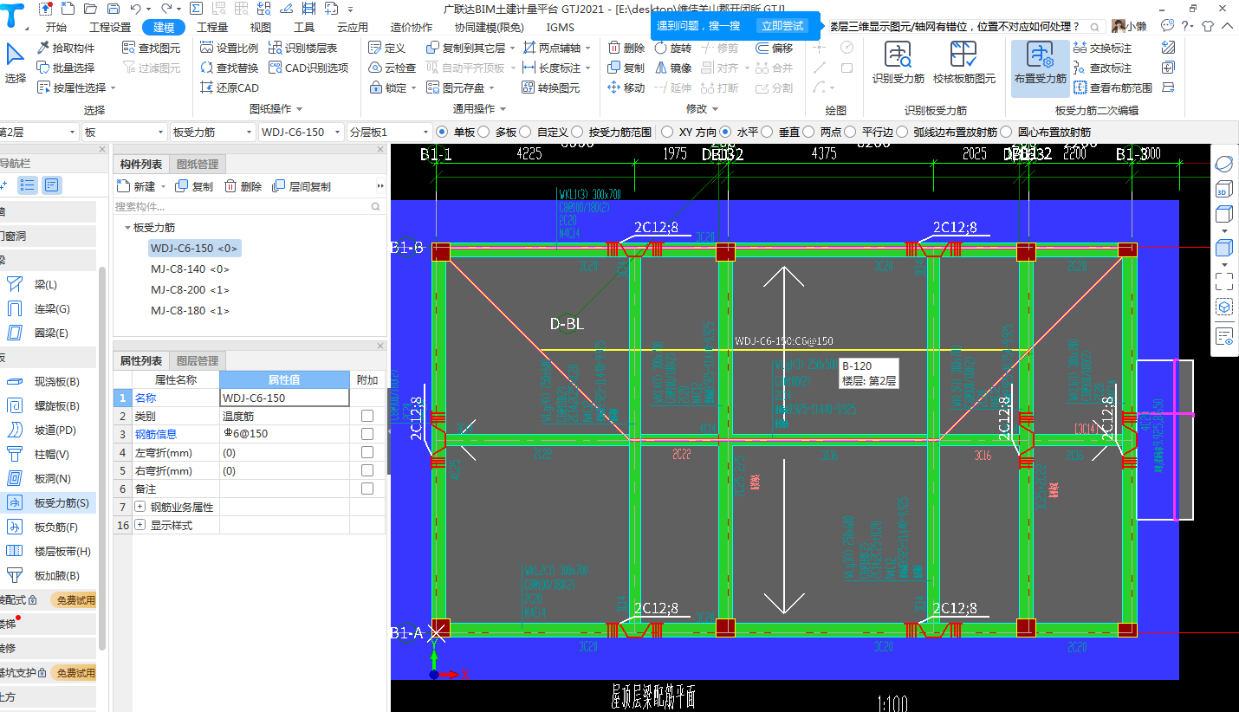The height and width of the screenshot is (712, 1239).
Task: Open the 查找图元 find element tool
Action: pos(152,48)
